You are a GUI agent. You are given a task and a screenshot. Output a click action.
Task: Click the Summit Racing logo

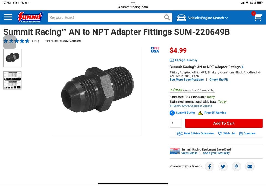(x=30, y=17)
